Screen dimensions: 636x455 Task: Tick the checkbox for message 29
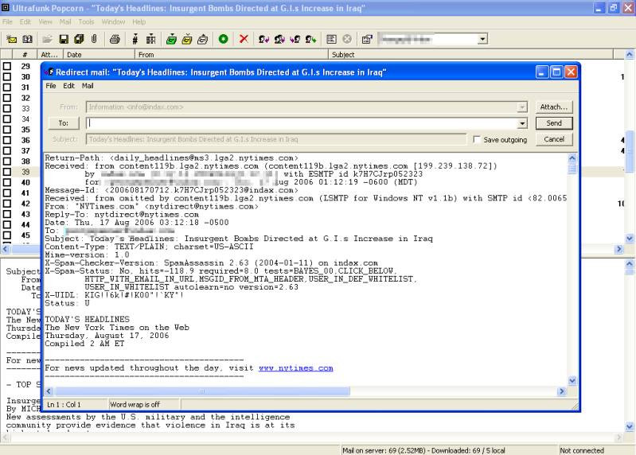tap(7, 66)
